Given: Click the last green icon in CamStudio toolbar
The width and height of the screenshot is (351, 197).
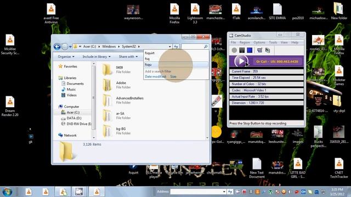Looking at the screenshot, I should [268, 50].
